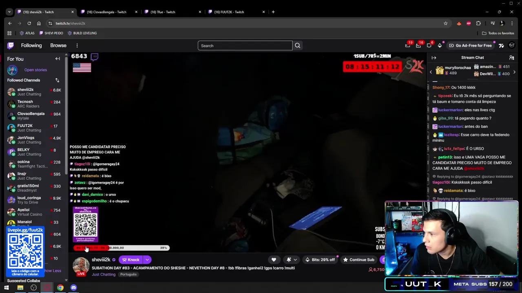Open the Windows Start menu

(7, 288)
